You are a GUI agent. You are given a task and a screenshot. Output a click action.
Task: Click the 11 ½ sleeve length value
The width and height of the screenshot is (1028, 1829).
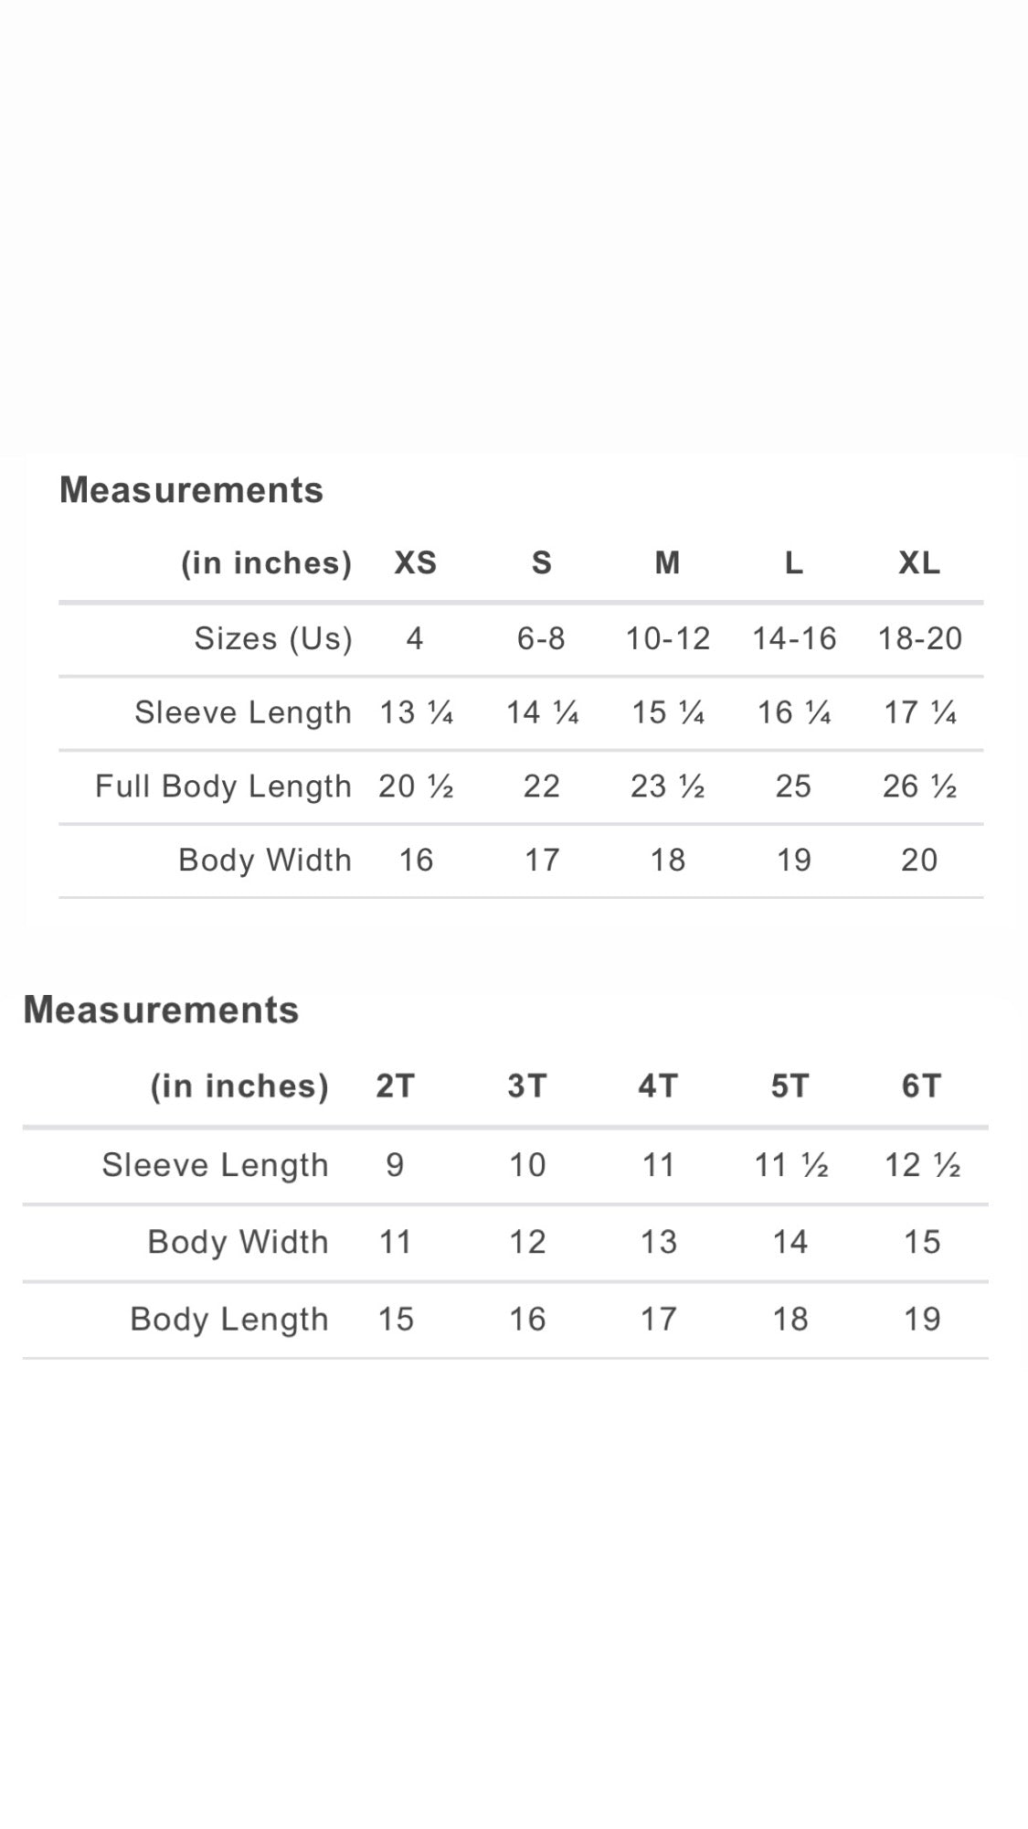point(790,1164)
